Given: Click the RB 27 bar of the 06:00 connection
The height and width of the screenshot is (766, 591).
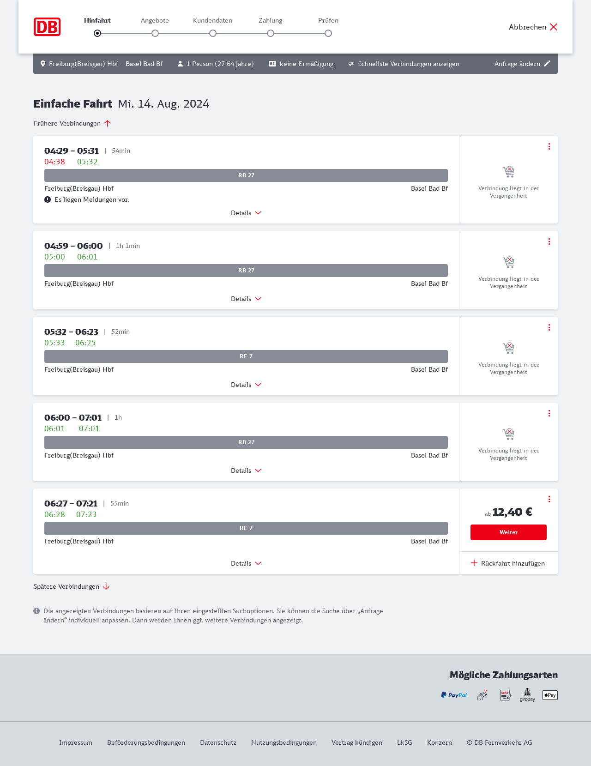Looking at the screenshot, I should (246, 442).
